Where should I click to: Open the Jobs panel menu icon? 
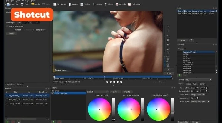191,40
